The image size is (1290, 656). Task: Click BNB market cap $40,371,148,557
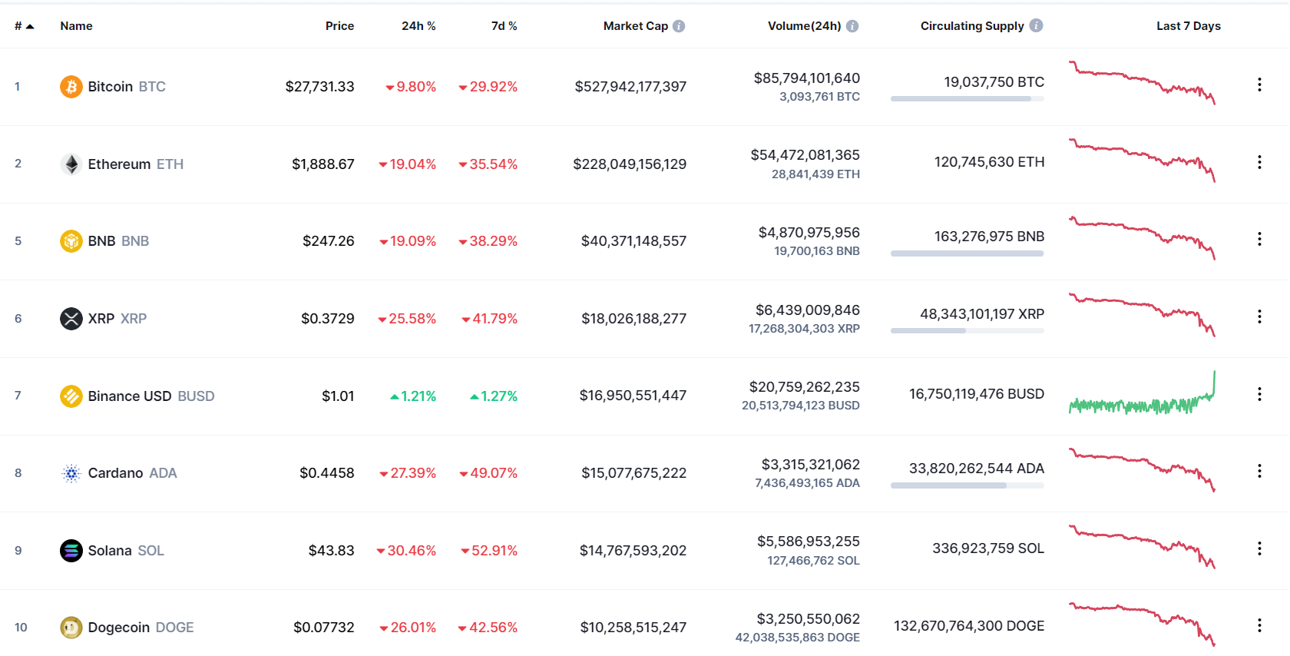tap(633, 241)
